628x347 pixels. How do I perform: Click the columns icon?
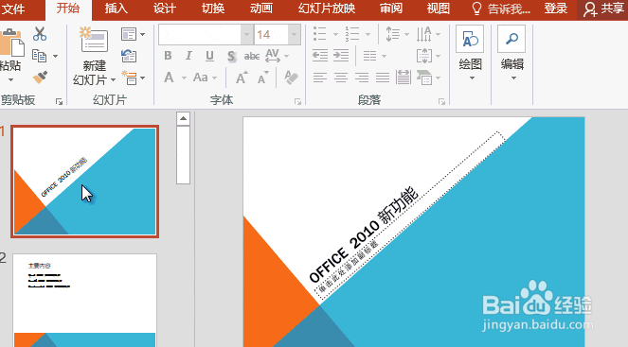coord(369,56)
